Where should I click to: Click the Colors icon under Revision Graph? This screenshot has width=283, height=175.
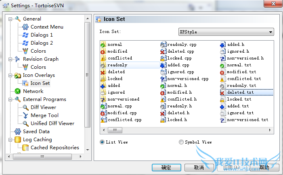click(x=25, y=67)
